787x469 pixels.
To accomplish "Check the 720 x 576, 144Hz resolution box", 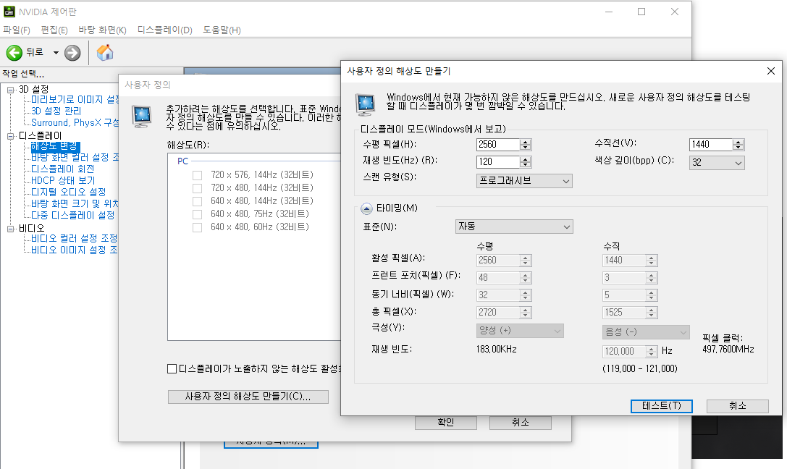I will [x=197, y=175].
